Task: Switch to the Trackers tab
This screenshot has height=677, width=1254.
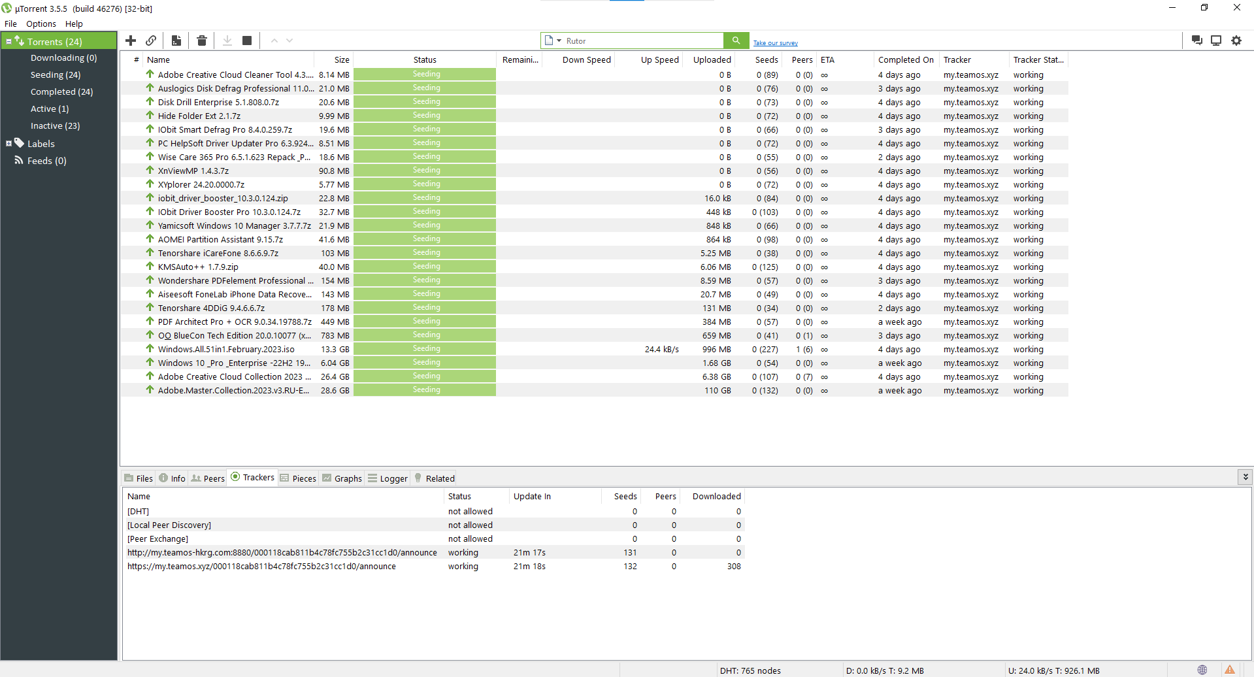Action: point(252,477)
